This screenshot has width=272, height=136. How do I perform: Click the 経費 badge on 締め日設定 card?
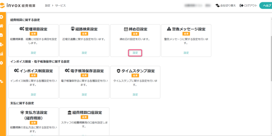click(135, 34)
